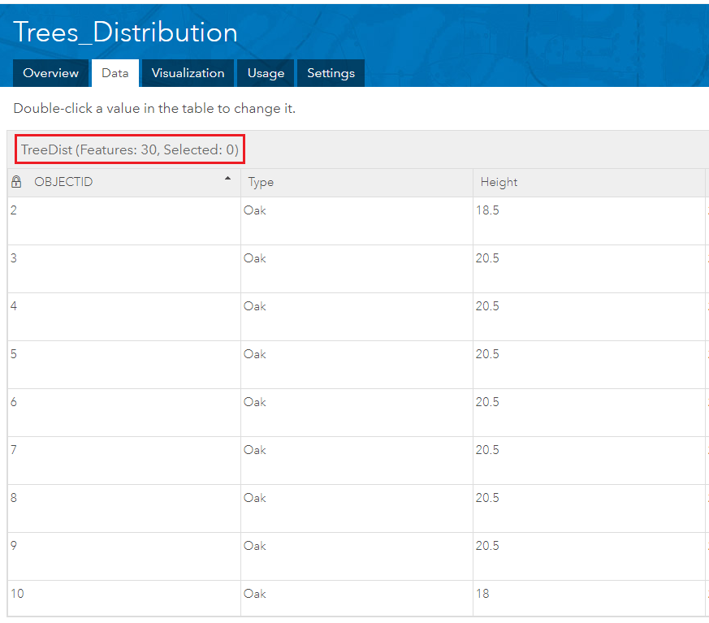Click the OBJECTID 2 cell
Image resolution: width=709 pixels, height=623 pixels.
tap(14, 211)
